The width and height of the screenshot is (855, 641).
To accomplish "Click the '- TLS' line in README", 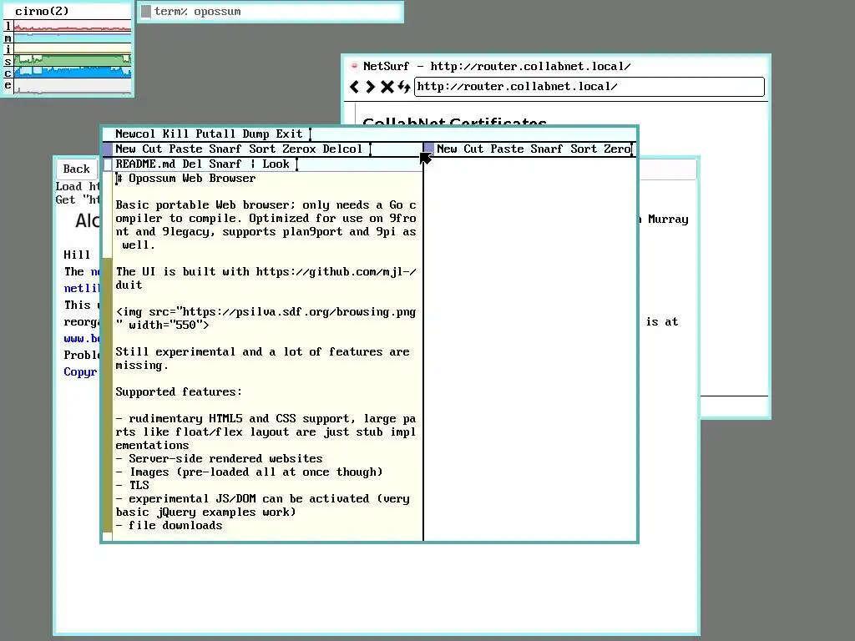I will [x=132, y=485].
